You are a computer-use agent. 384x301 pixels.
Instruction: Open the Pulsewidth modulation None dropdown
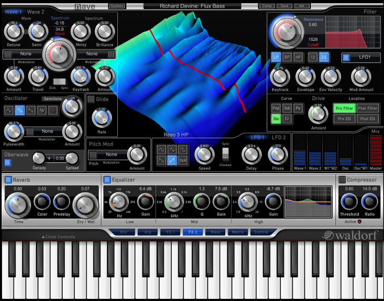pos(47,131)
